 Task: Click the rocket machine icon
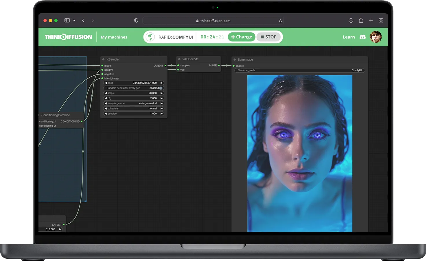coord(150,37)
